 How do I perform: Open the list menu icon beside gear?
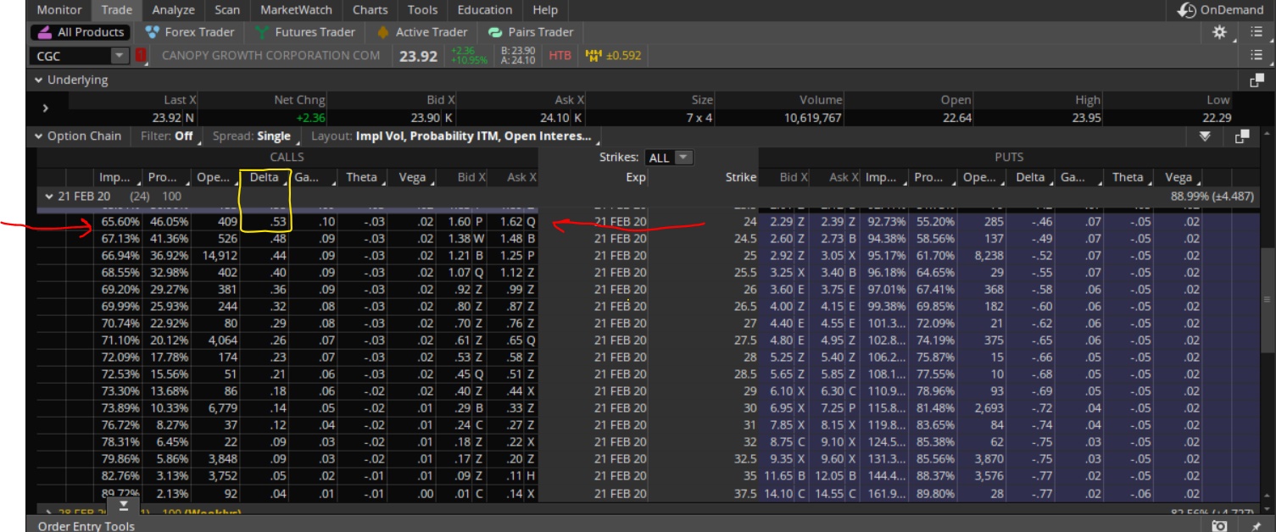[x=1256, y=32]
